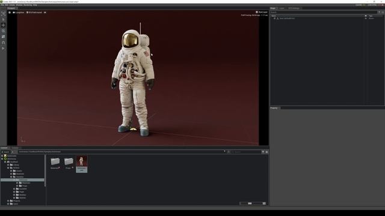The height and width of the screenshot is (216, 385).
Task: Switch to the Layer tab
Action: tap(282, 8)
